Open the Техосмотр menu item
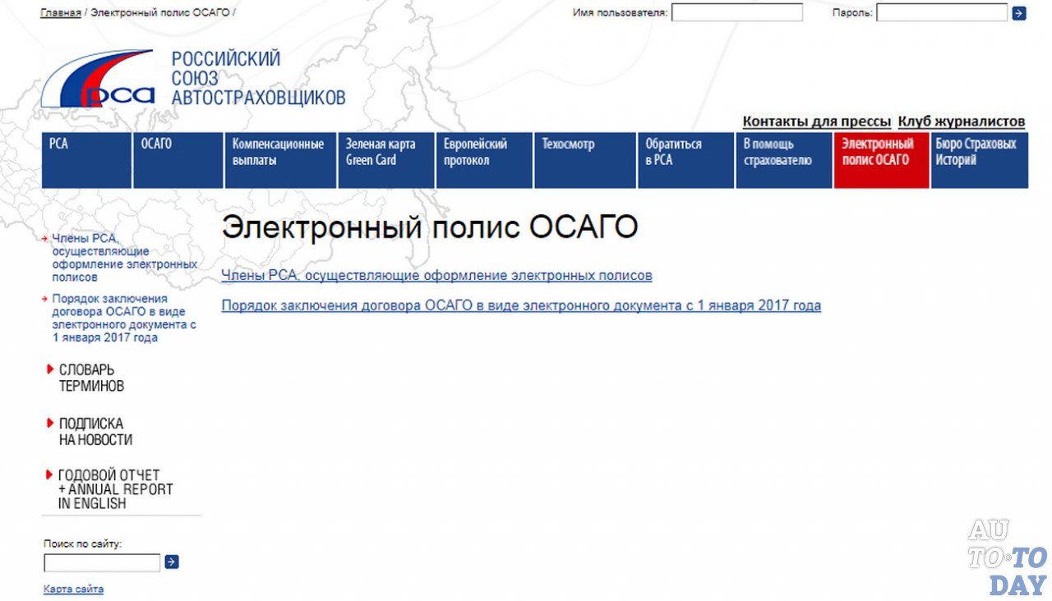 585,161
